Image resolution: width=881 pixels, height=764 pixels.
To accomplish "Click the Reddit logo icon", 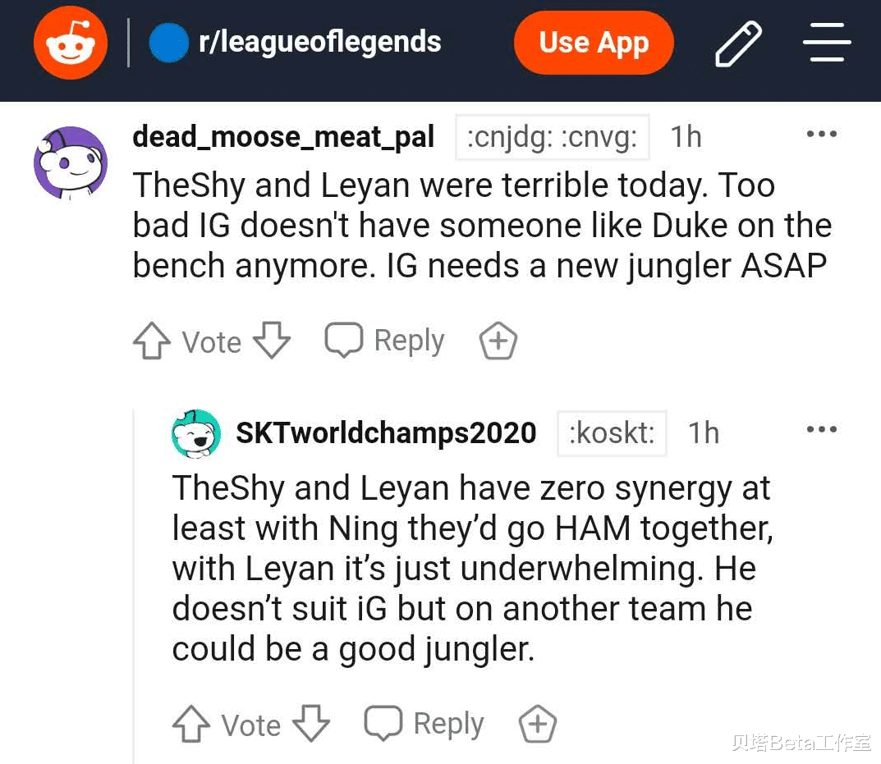I will tap(71, 45).
